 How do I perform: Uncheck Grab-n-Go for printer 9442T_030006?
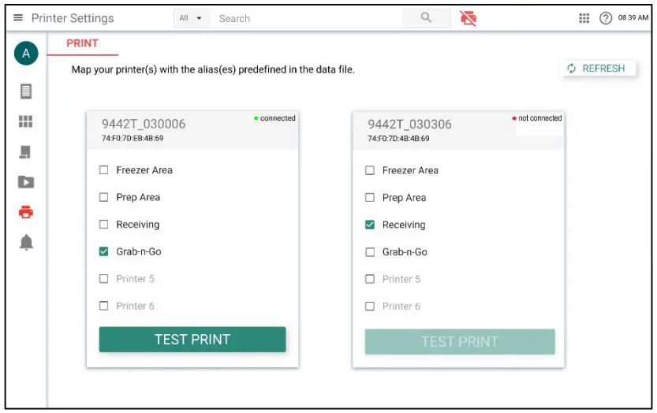[104, 252]
